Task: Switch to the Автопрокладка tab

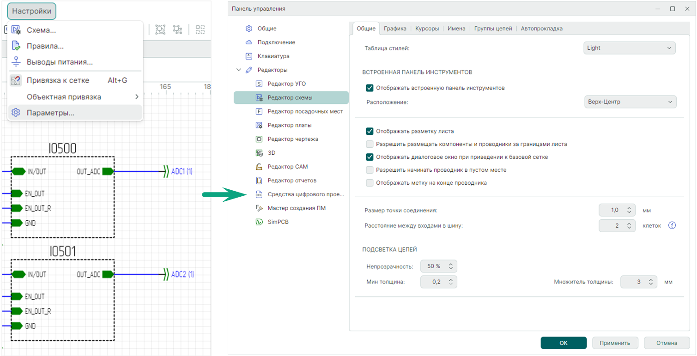Action: click(541, 29)
